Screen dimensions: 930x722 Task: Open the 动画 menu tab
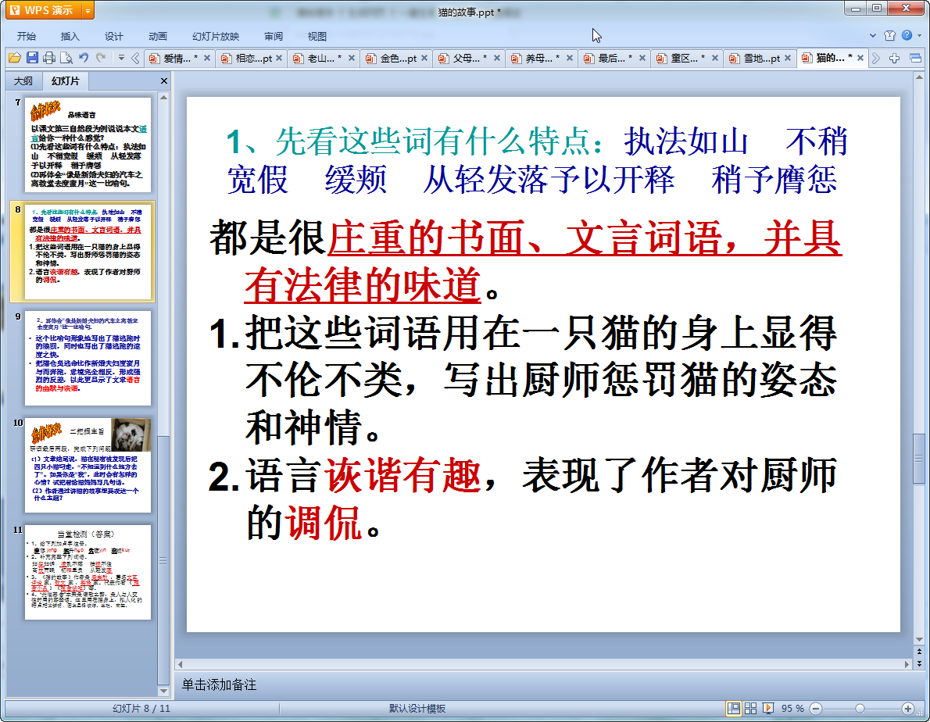tap(158, 36)
